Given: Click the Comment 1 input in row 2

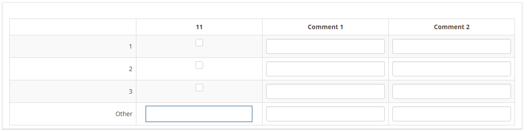Looking at the screenshot, I should point(325,69).
